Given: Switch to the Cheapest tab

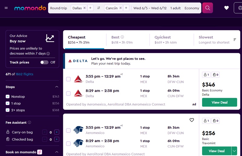Looking at the screenshot, I should (85, 40).
